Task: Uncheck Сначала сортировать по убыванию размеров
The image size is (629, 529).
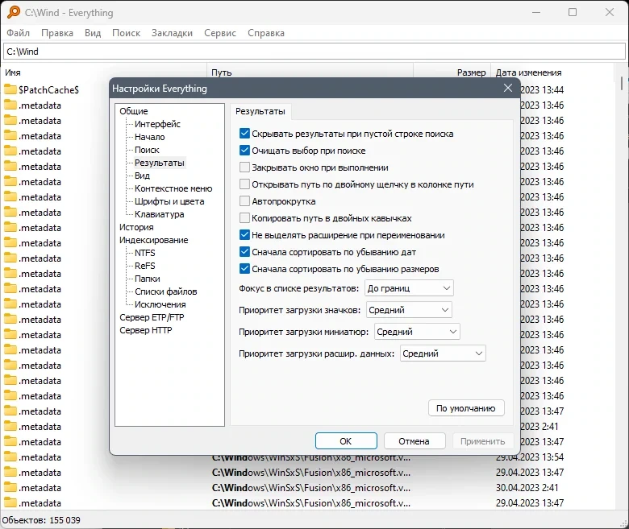Action: click(x=244, y=269)
